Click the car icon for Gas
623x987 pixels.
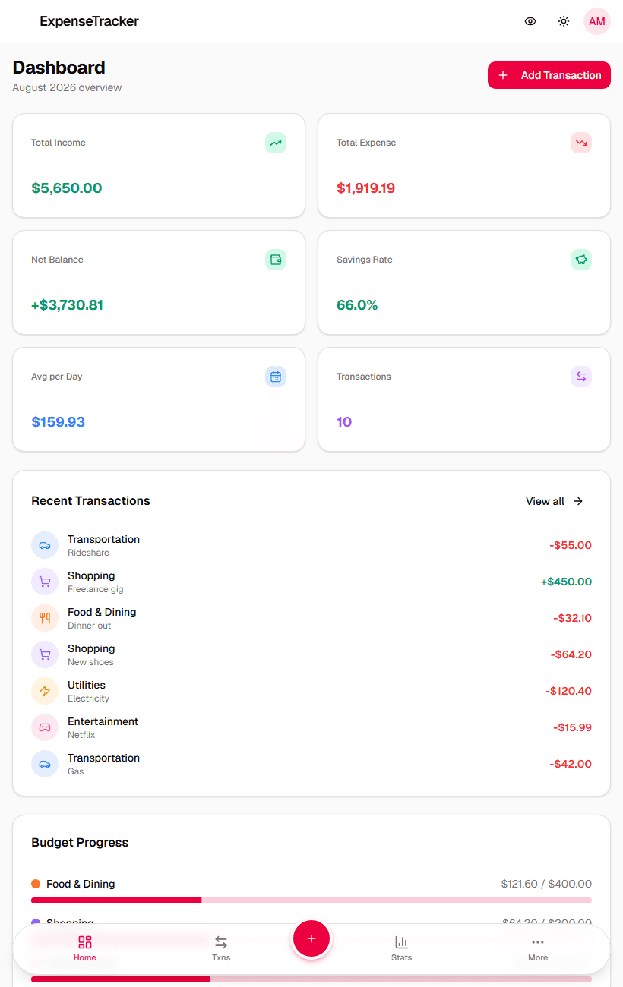click(x=45, y=764)
